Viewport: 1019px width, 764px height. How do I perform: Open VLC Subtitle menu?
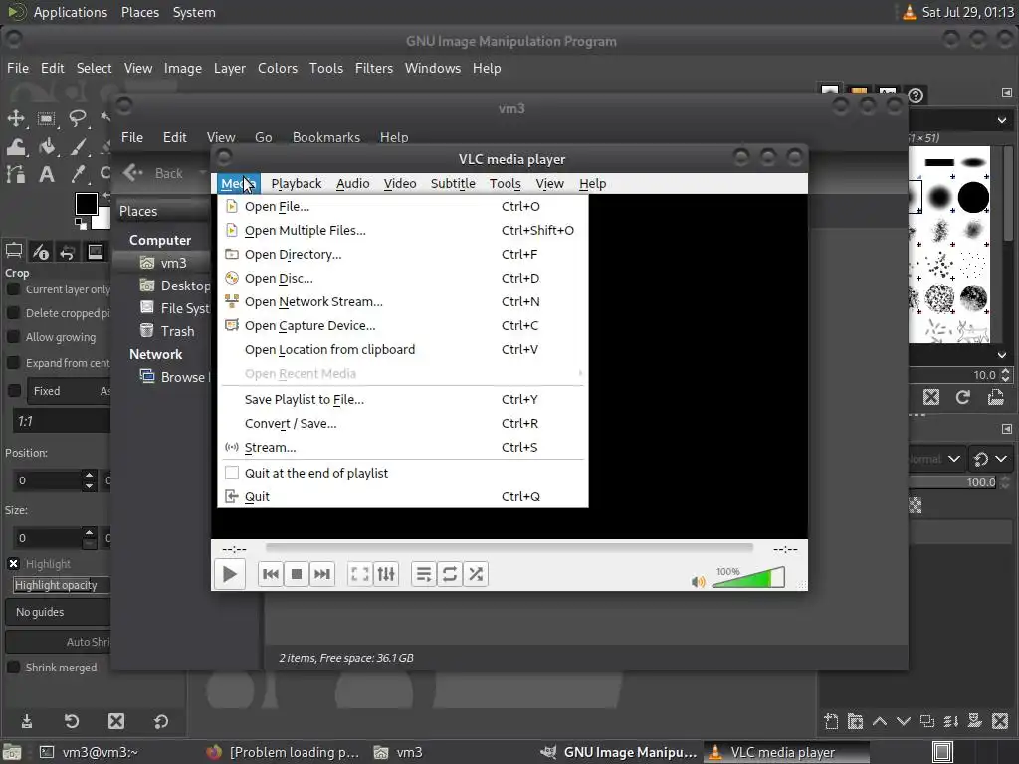pos(453,184)
